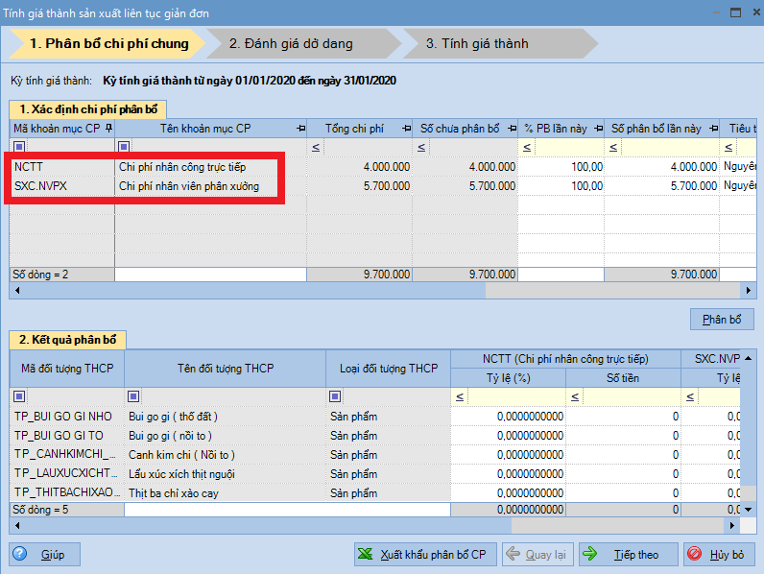This screenshot has height=574, width=764.
Task: Open filter operator for NCTT Tỷ lệ (%) column
Action: click(x=461, y=396)
